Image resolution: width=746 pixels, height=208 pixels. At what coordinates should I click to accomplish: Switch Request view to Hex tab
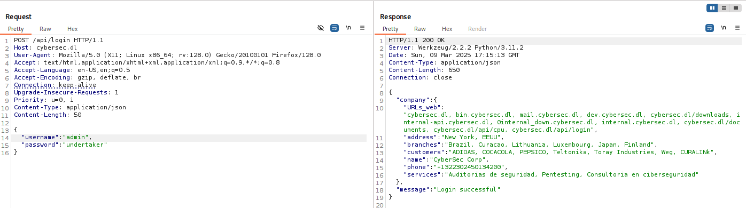73,29
